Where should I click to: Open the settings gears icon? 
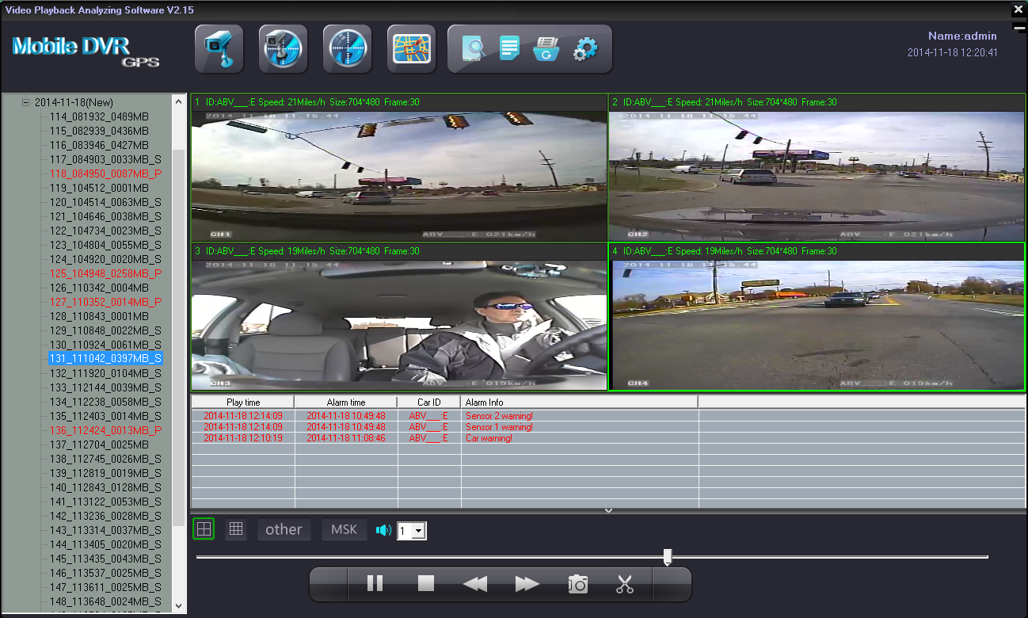584,49
